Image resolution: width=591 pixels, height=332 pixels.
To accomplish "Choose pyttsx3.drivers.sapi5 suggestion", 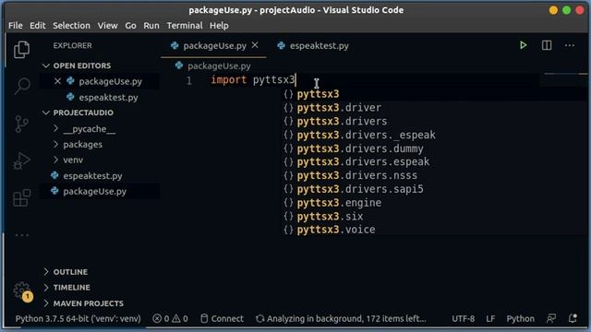I will click(x=435, y=189).
